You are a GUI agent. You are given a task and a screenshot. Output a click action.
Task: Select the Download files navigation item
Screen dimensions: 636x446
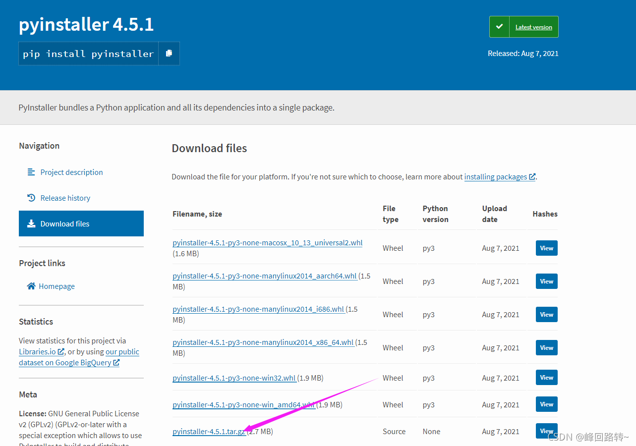point(81,223)
